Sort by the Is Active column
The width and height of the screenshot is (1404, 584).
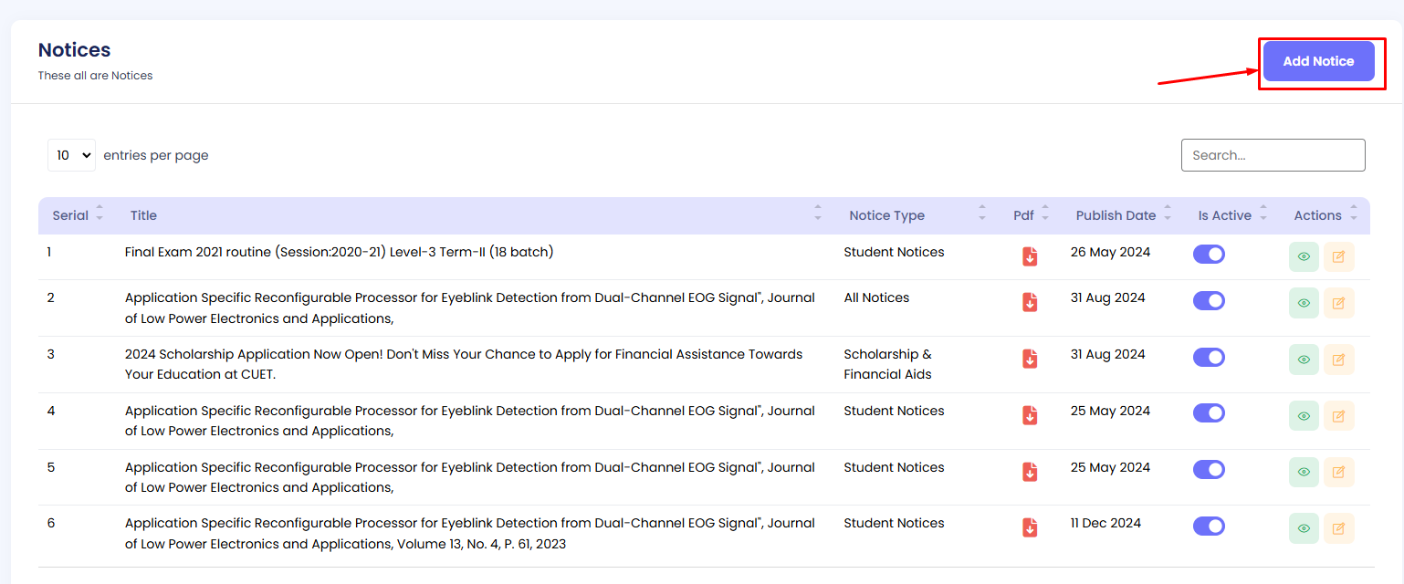coord(1224,215)
